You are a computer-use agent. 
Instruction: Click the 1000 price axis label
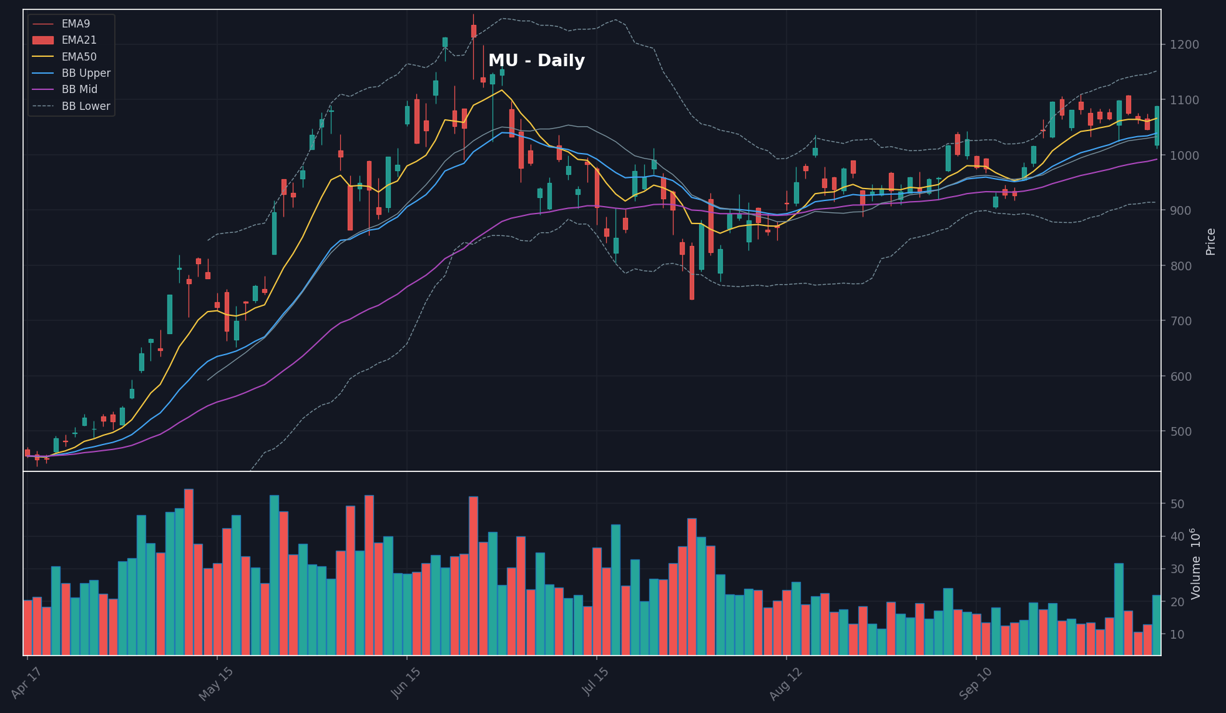point(1185,155)
